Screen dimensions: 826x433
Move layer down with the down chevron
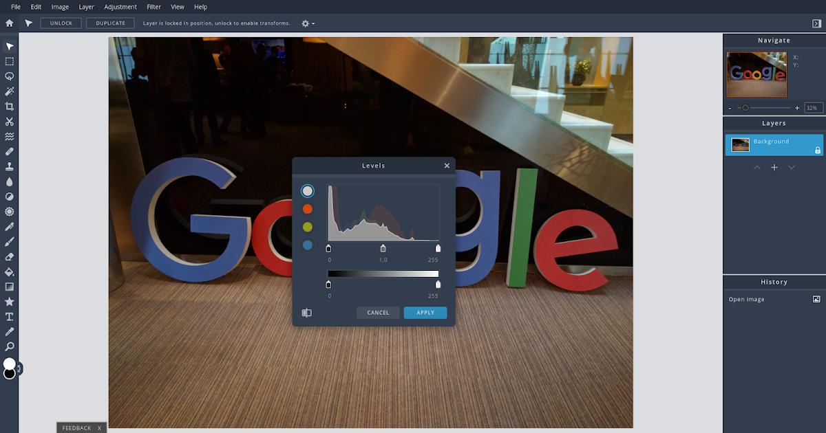click(792, 167)
